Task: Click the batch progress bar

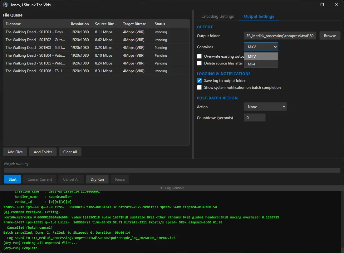Action: 172,170
